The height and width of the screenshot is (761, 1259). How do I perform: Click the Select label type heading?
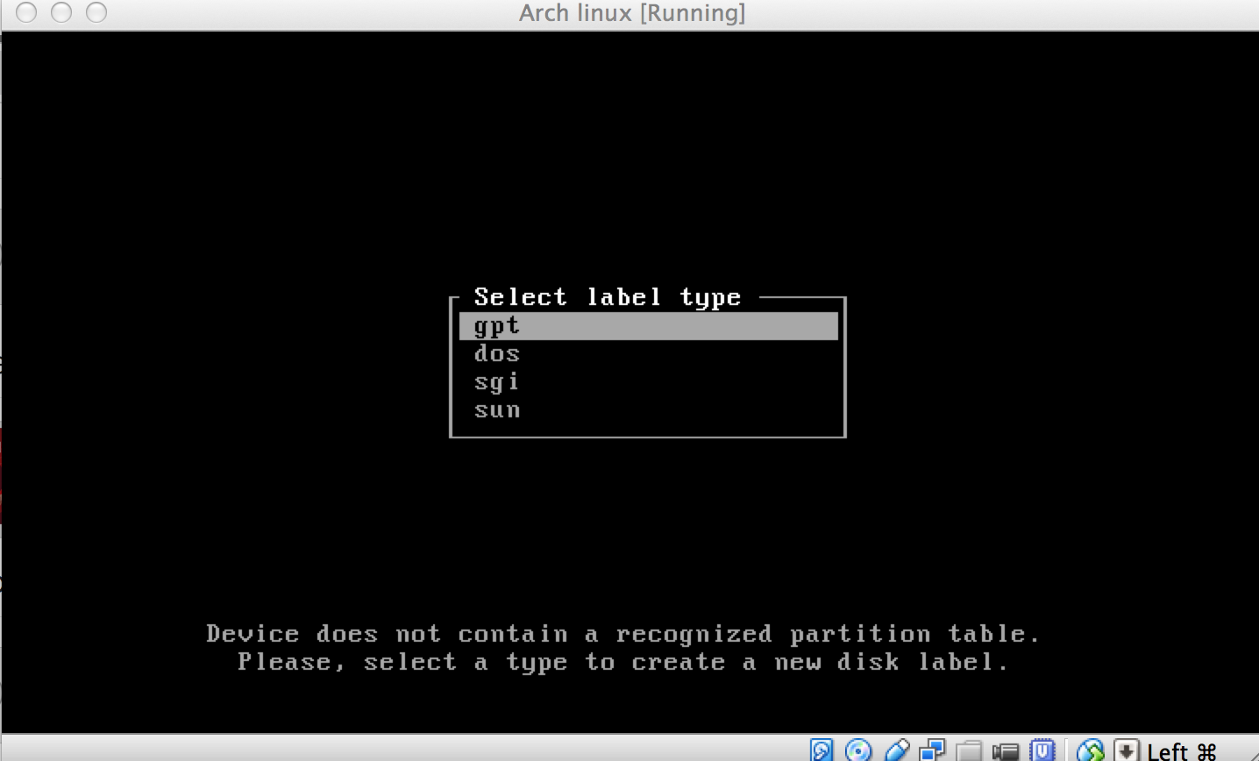608,298
